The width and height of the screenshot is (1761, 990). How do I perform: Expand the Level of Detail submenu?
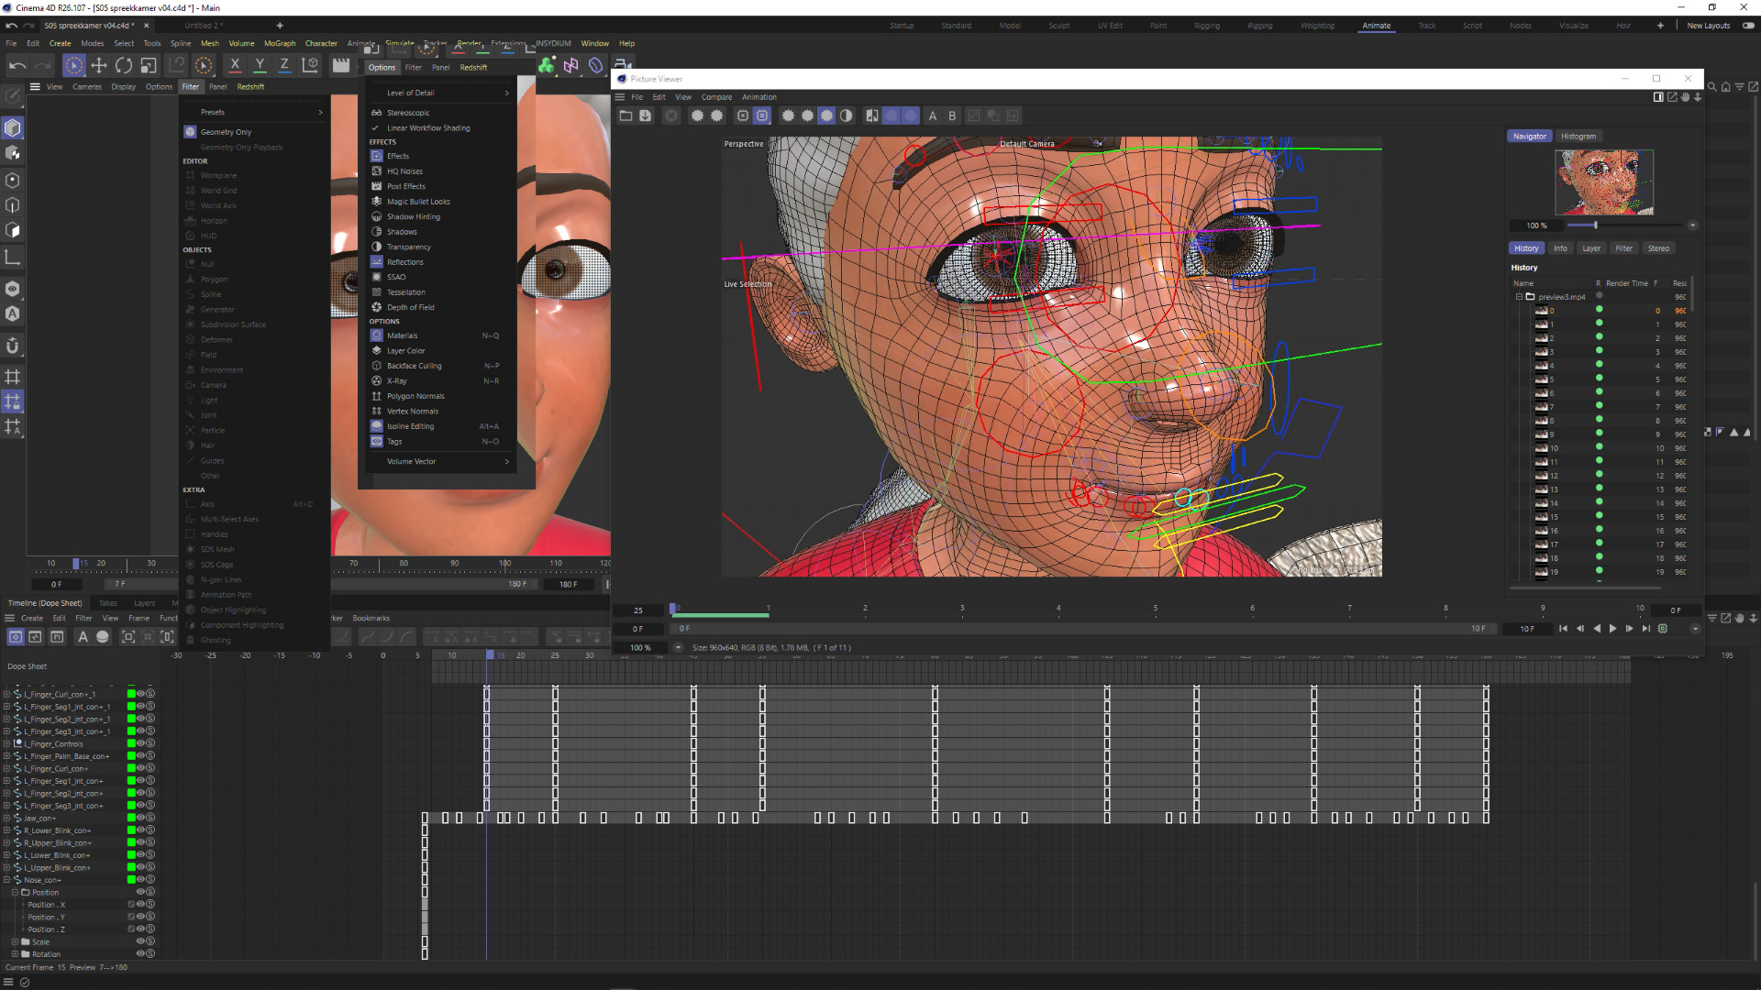pyautogui.click(x=410, y=93)
